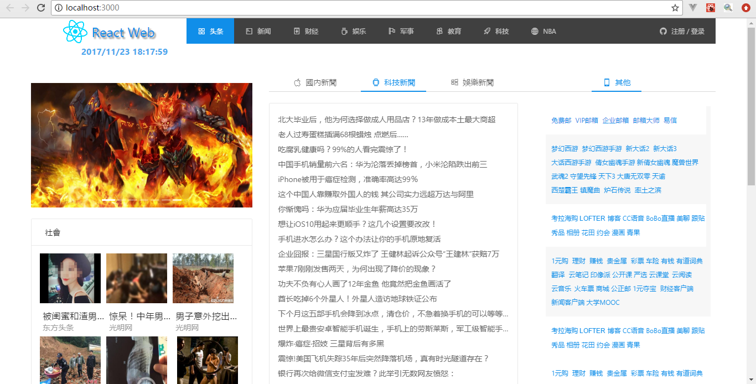
Task: Click the browser back arrow
Action: coord(10,8)
